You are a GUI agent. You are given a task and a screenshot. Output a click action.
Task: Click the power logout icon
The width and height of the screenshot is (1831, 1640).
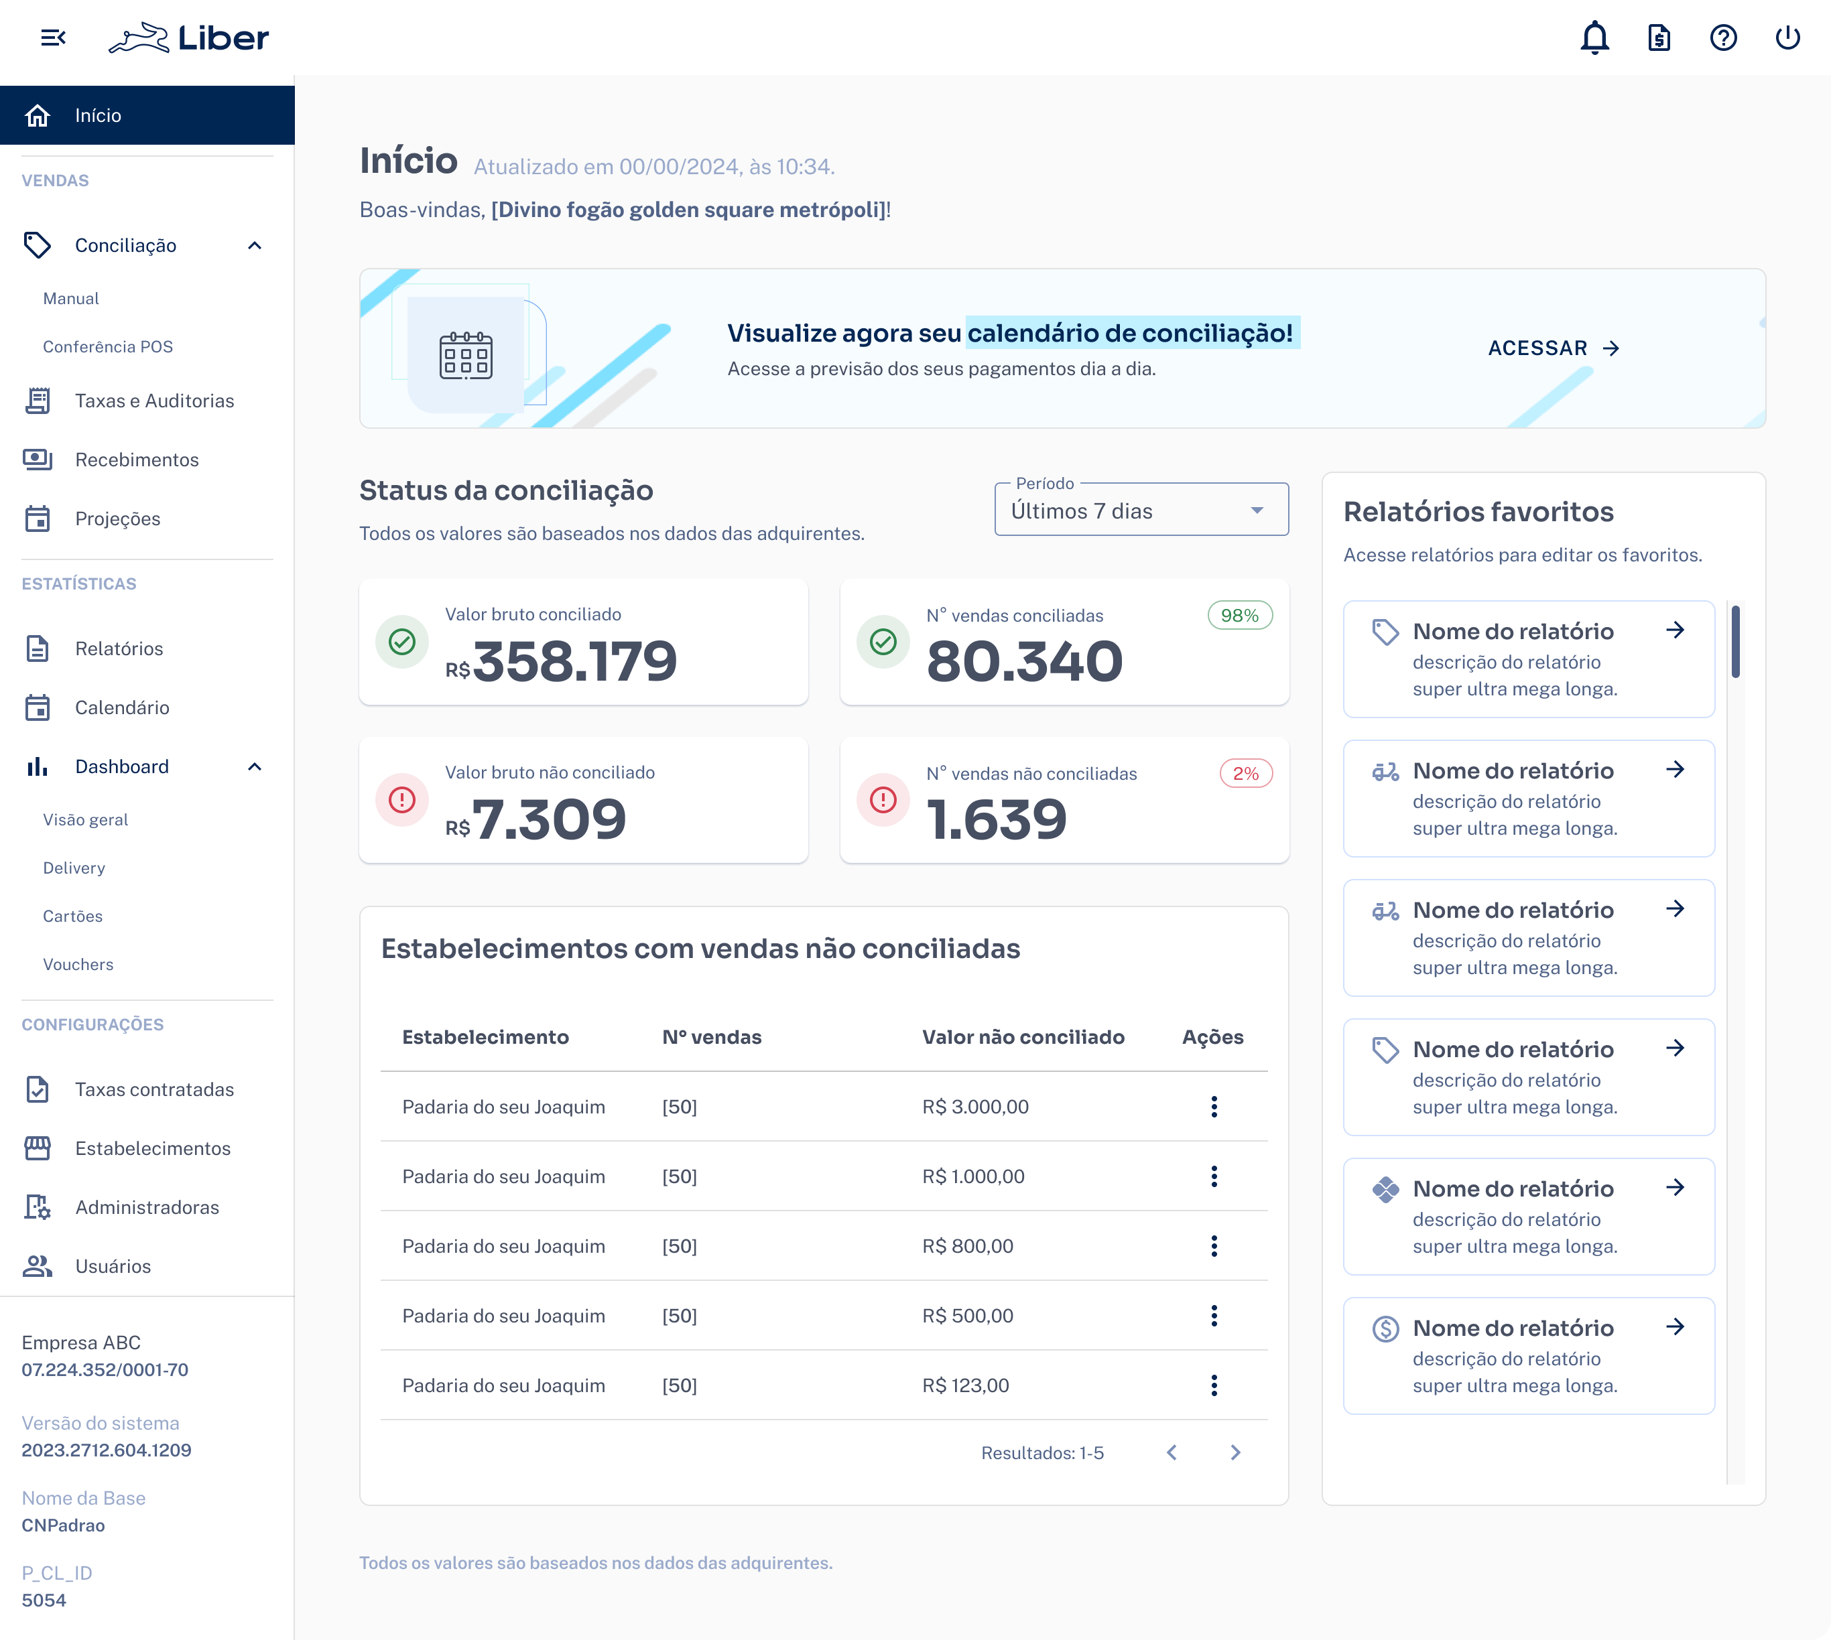point(1787,38)
